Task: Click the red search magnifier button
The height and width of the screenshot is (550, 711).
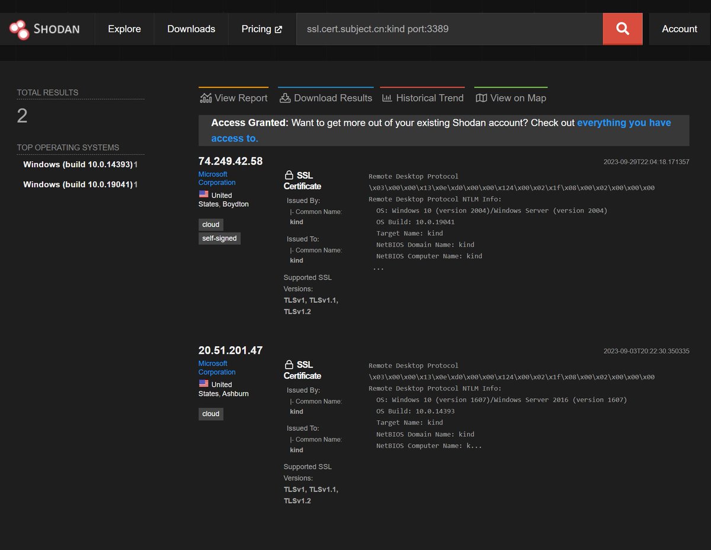Action: click(x=622, y=28)
